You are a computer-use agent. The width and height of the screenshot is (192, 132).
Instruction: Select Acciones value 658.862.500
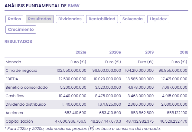coord(142,113)
